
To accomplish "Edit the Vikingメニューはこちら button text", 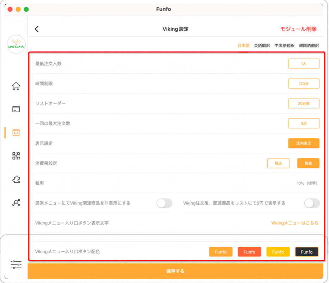I will tap(295, 223).
